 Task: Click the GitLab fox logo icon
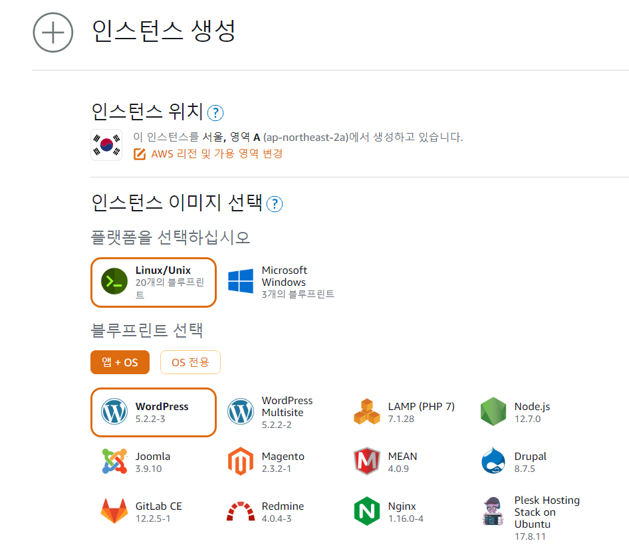tap(114, 511)
